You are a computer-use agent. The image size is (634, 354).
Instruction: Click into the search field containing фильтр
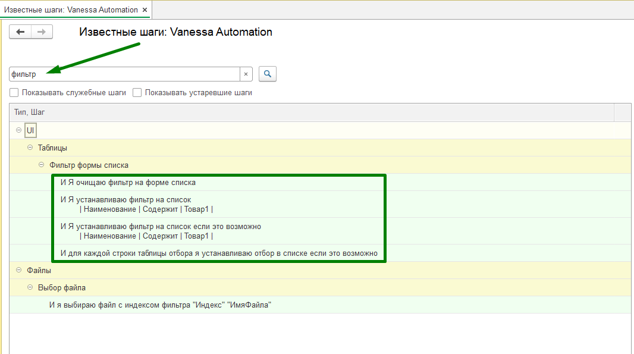[124, 74]
